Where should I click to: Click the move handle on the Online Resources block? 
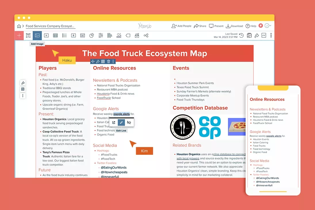click(93, 61)
